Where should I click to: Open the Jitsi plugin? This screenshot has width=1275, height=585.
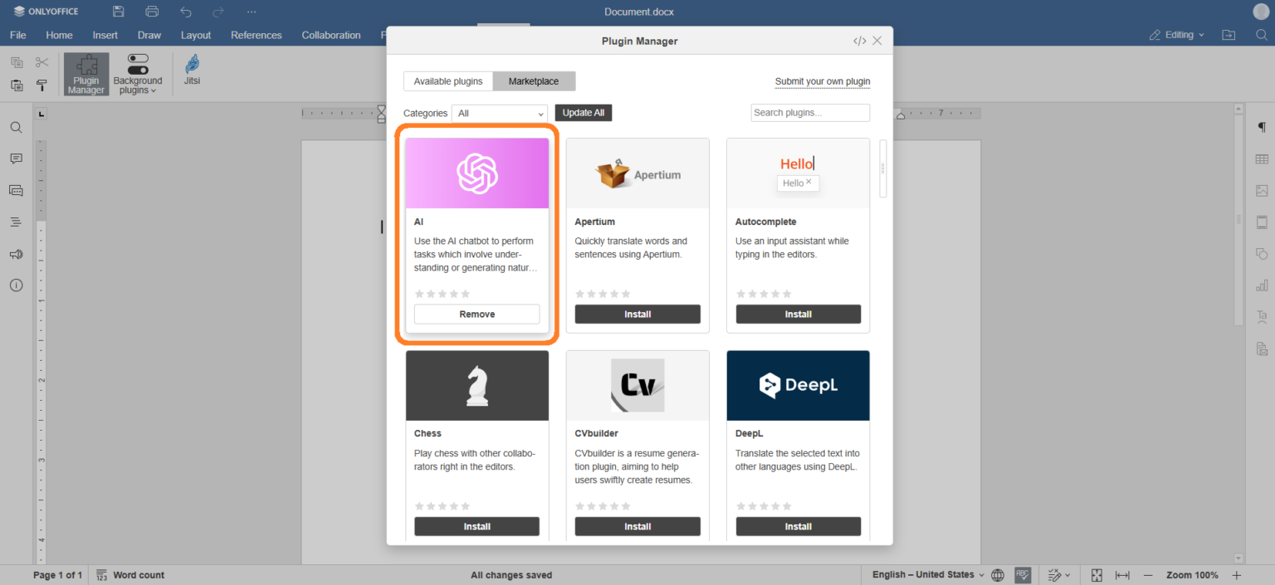coord(192,72)
